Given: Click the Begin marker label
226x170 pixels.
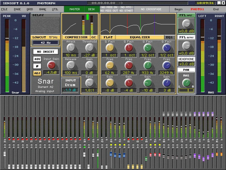Looking at the screenshot, I should [179, 9].
